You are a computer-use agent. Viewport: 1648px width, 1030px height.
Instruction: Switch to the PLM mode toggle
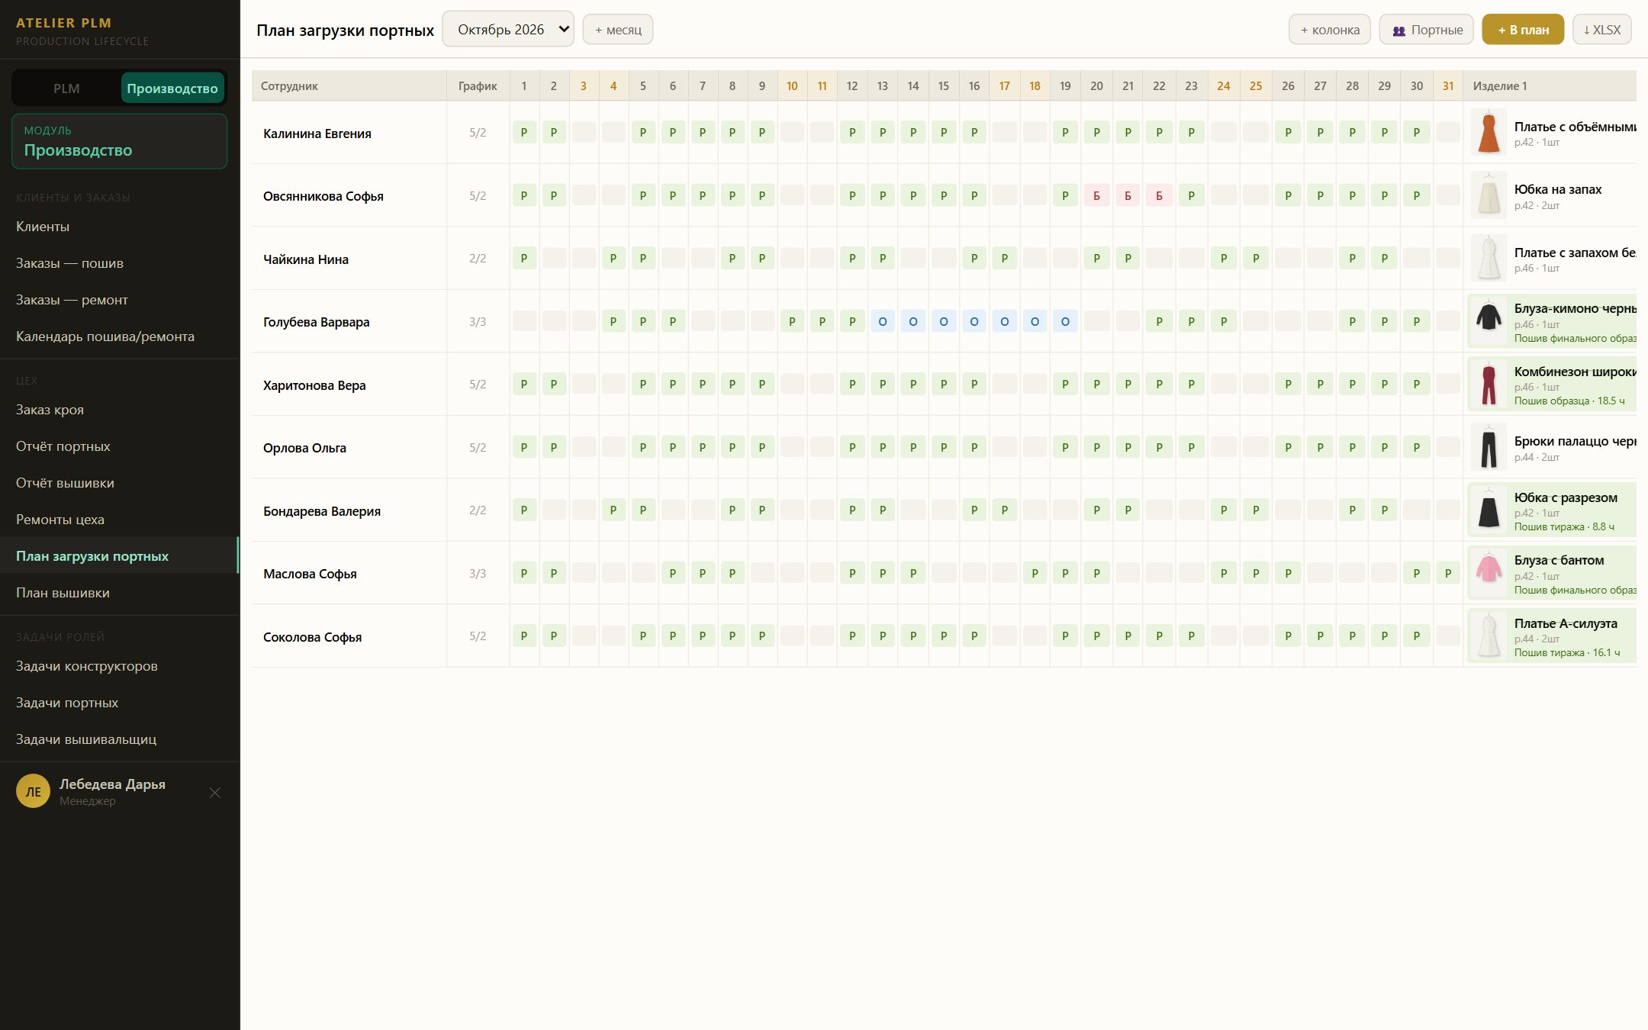click(x=66, y=89)
